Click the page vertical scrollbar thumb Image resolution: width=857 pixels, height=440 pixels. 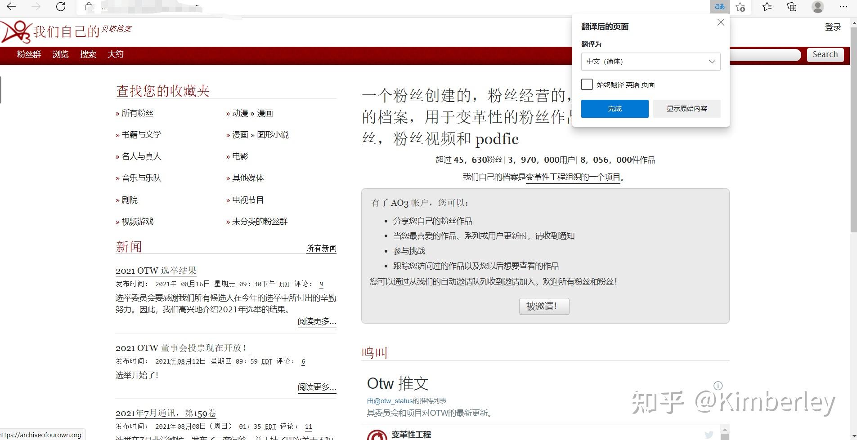click(x=853, y=130)
